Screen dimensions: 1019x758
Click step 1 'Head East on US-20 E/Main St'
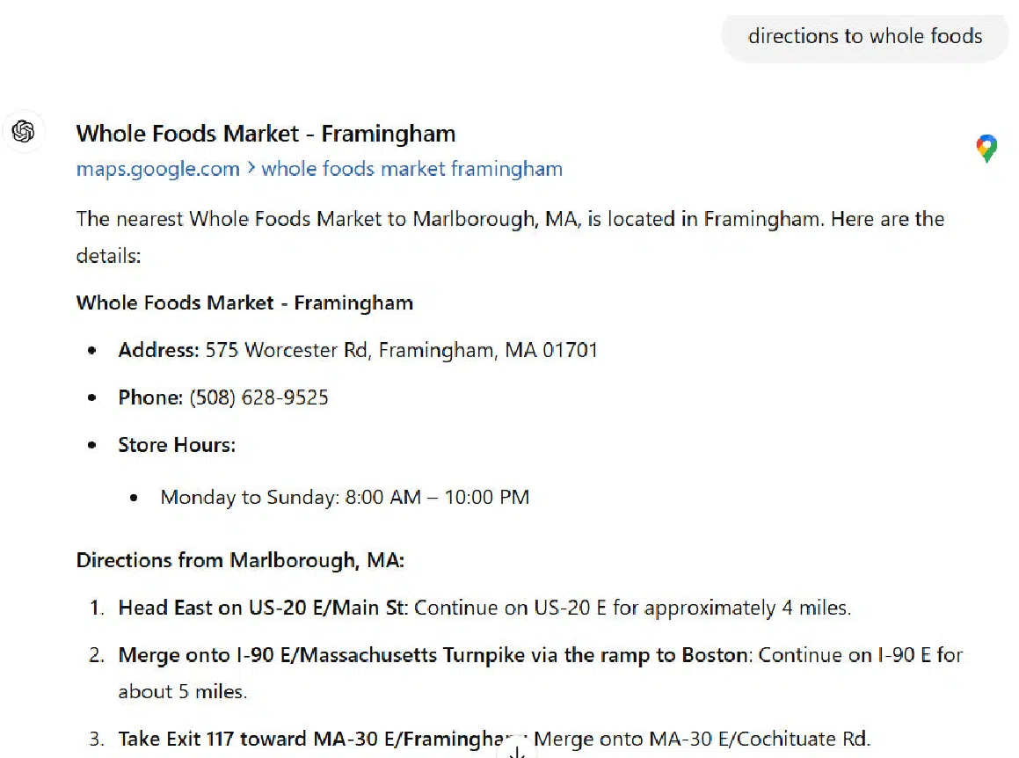(x=263, y=608)
